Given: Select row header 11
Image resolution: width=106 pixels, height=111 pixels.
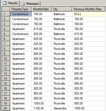Looking at the screenshot, I should click(x=6, y=64).
